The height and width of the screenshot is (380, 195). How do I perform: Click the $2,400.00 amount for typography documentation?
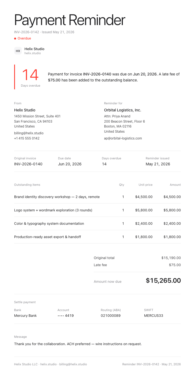[x=172, y=224]
